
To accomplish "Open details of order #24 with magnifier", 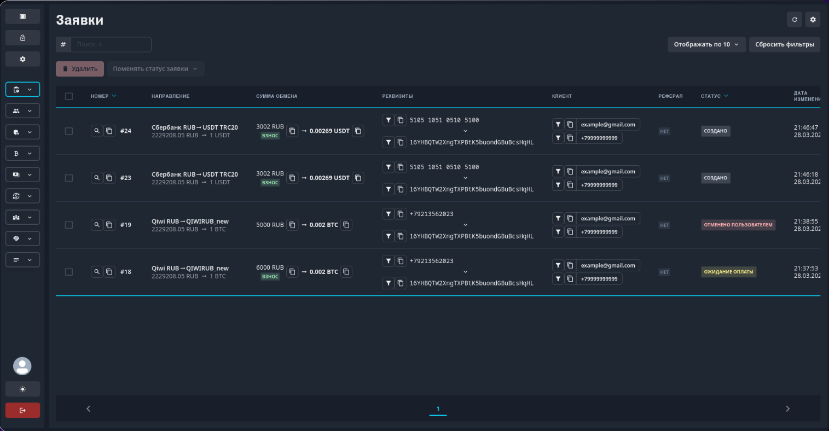I will click(97, 131).
